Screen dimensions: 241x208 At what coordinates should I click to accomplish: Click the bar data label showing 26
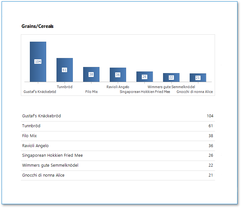coord(144,77)
